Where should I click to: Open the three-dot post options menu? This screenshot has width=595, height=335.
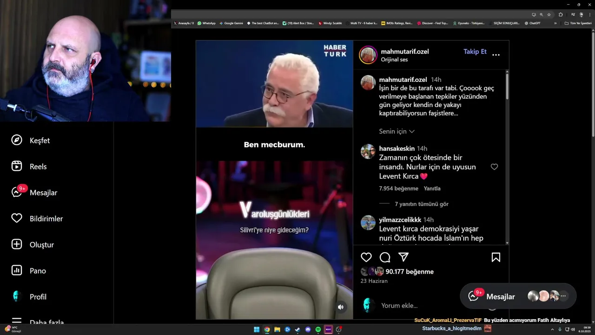[496, 55]
